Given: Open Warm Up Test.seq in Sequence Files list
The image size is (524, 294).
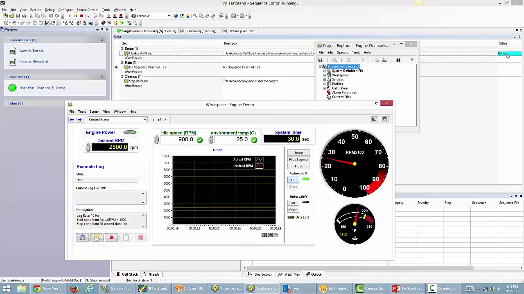Looking at the screenshot, I should tap(31, 51).
